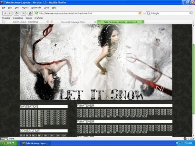Click the orange feed icon in address bar
Viewport: 195px width, 146px height.
click(140, 13)
